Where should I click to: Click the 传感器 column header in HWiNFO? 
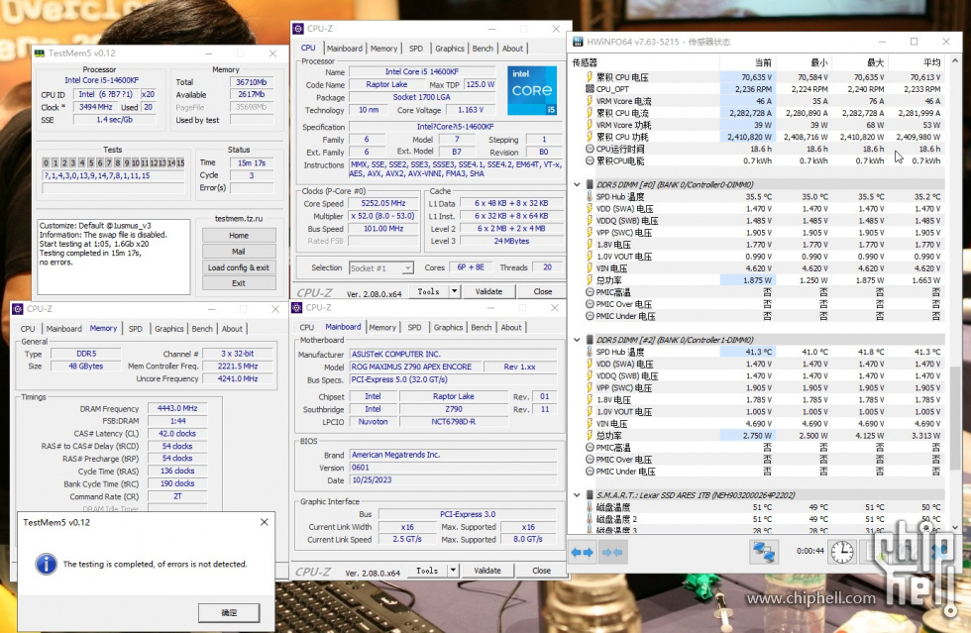point(644,62)
